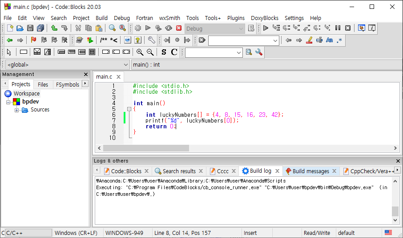Click the Copy icon
Image resolution: width=403 pixels, height=238 pixels.
tap(89, 28)
